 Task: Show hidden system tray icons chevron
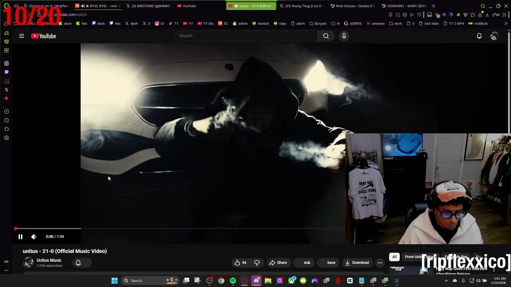447,281
